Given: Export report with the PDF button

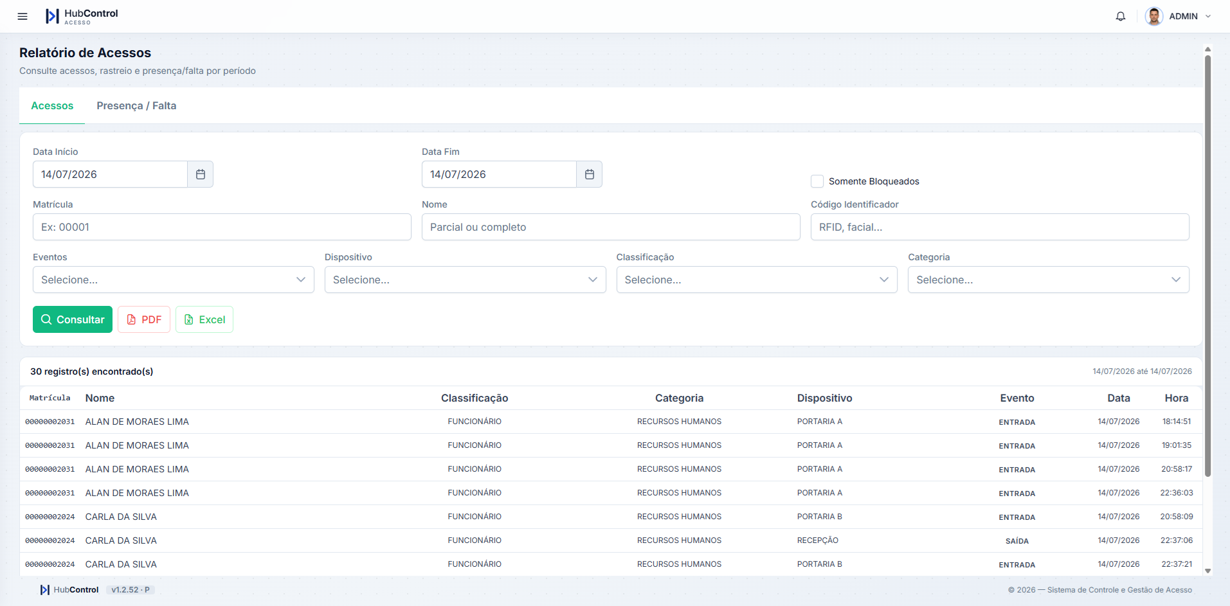Looking at the screenshot, I should (144, 319).
